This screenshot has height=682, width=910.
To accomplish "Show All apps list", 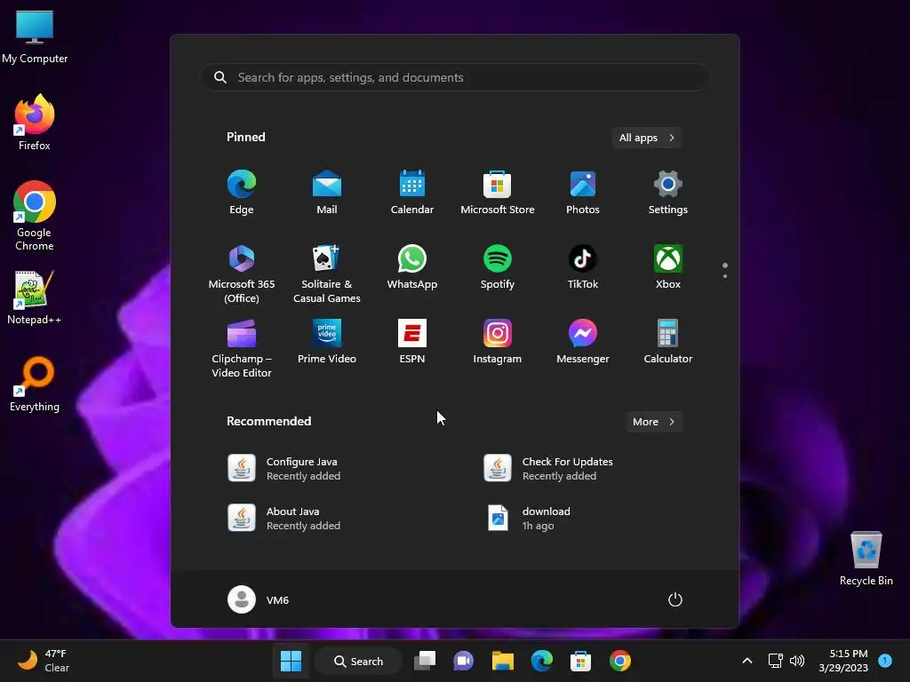I will 647,138.
